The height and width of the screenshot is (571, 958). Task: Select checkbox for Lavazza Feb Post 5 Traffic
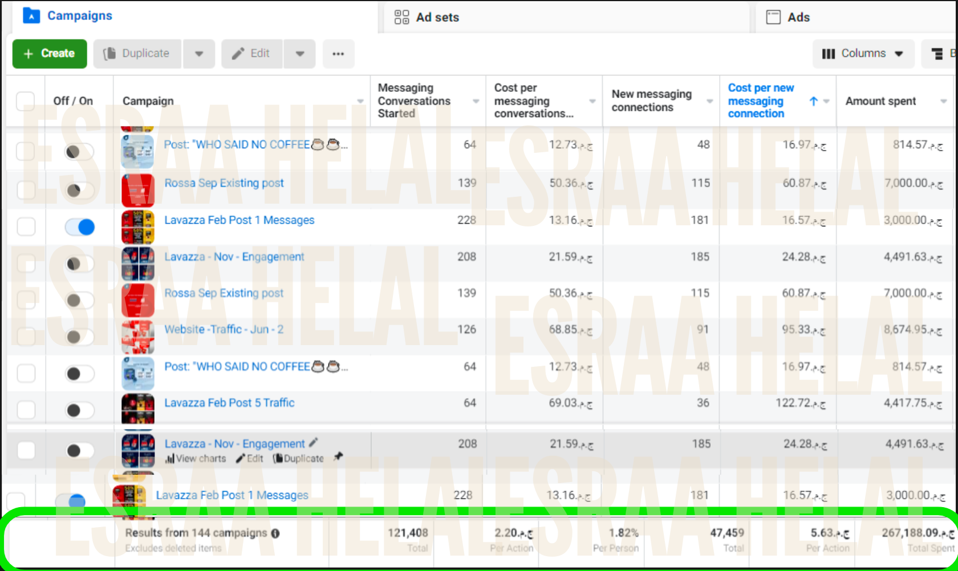click(x=26, y=410)
